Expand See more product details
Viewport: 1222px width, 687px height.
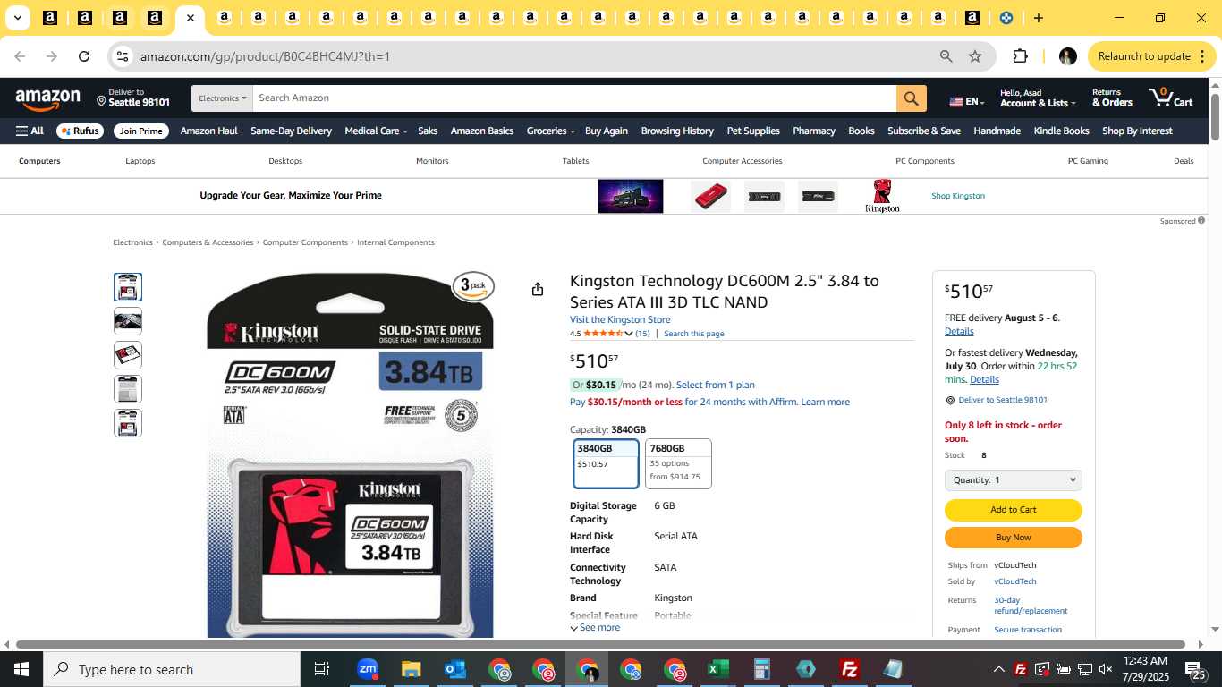click(595, 628)
